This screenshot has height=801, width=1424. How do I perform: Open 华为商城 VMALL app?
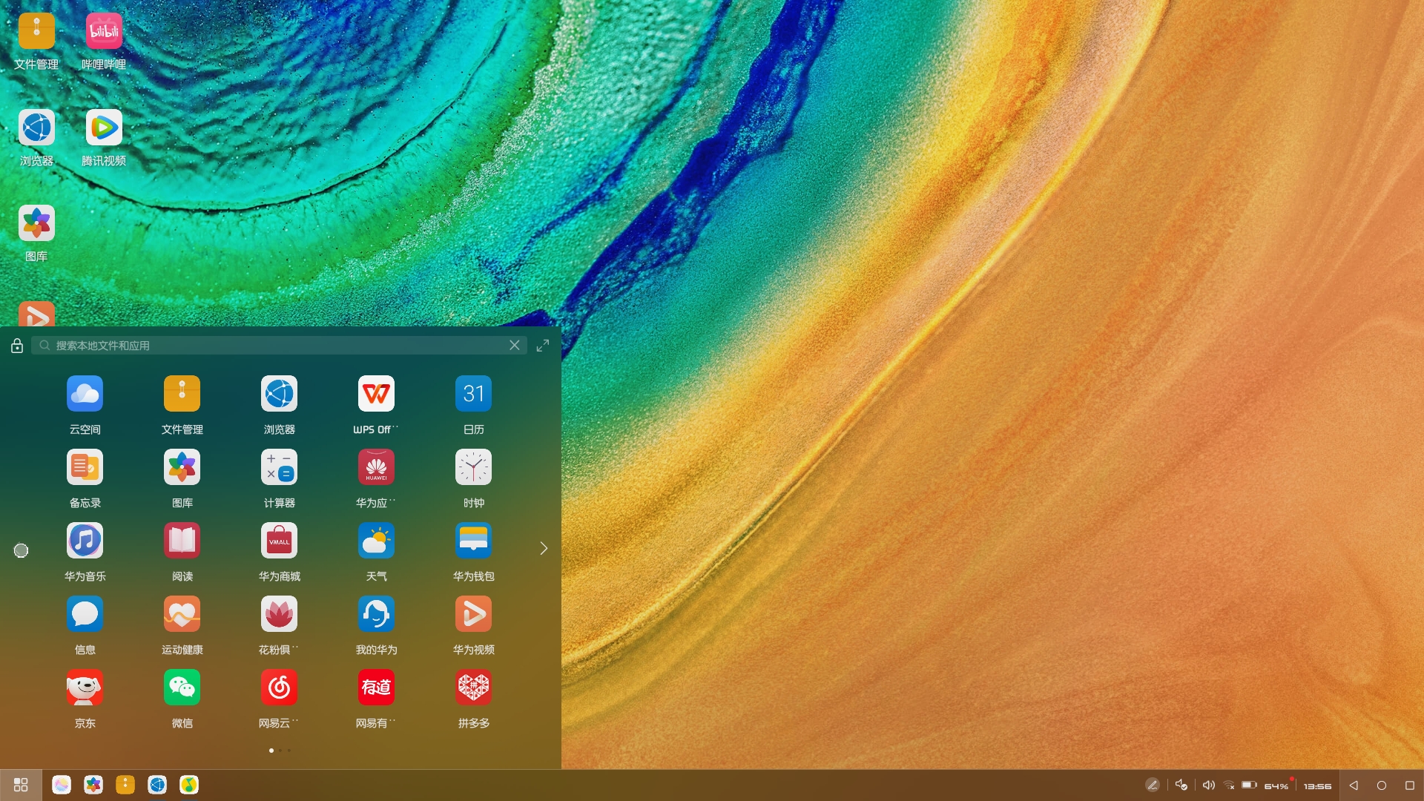(279, 541)
